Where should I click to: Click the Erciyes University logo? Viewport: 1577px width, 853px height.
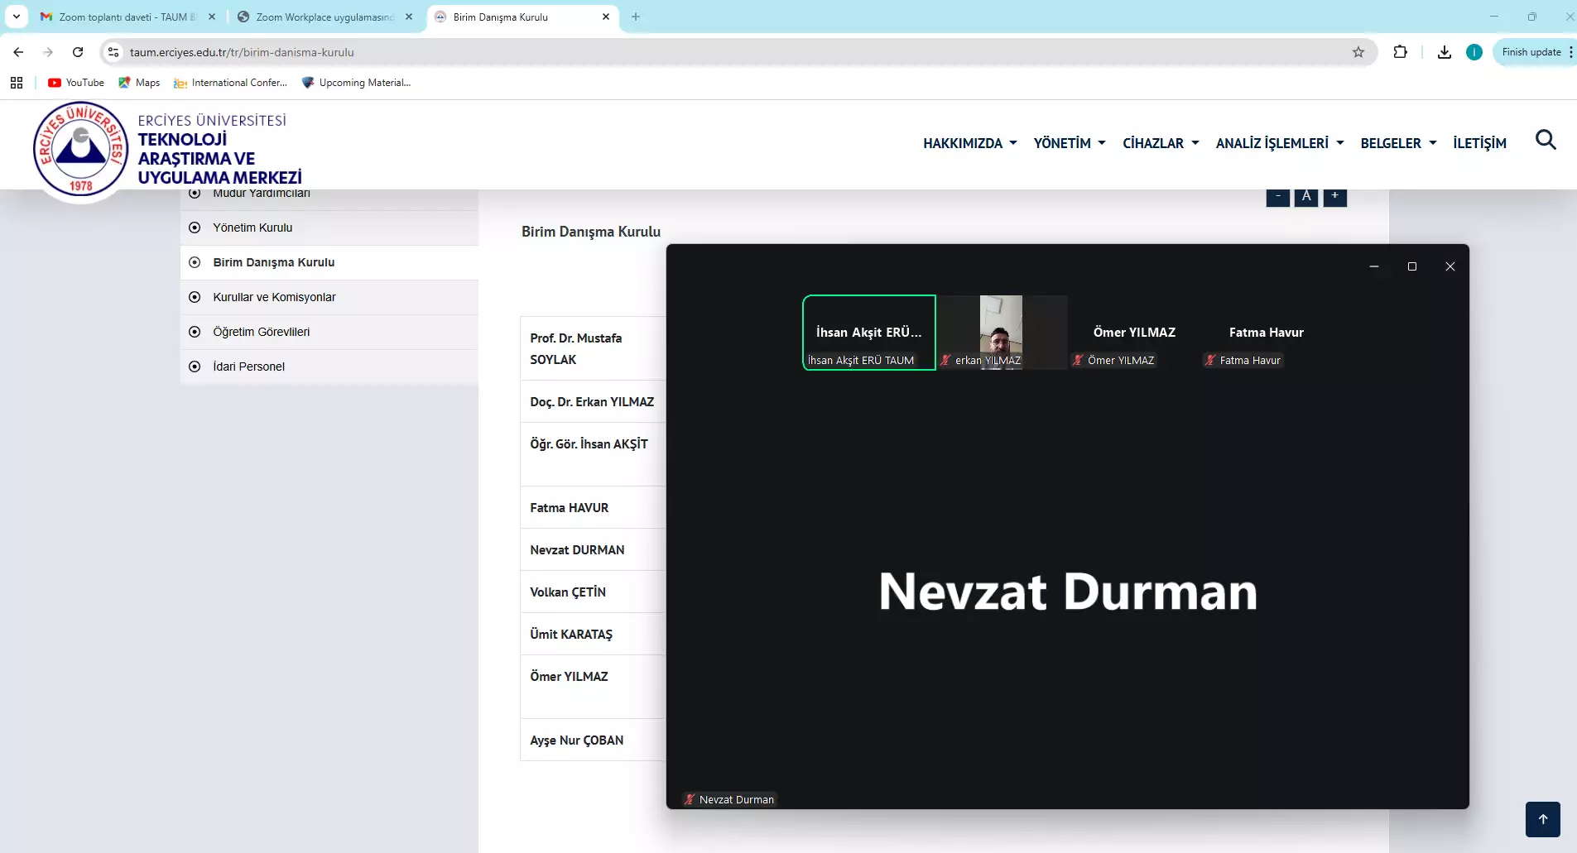coord(81,151)
